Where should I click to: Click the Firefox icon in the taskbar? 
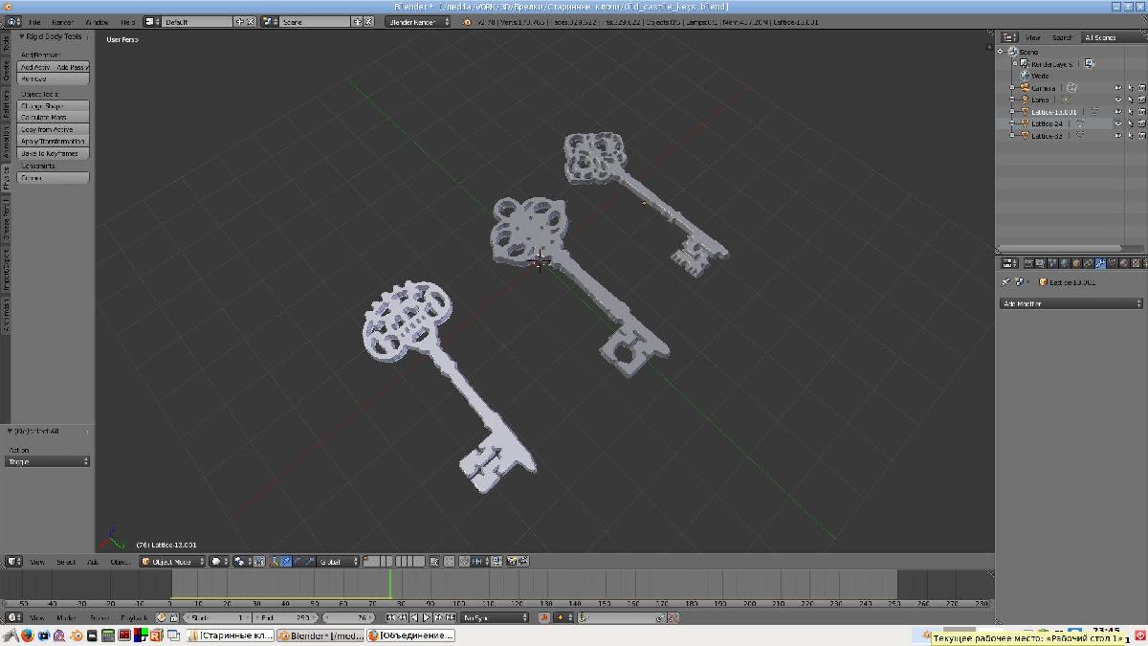coord(28,635)
